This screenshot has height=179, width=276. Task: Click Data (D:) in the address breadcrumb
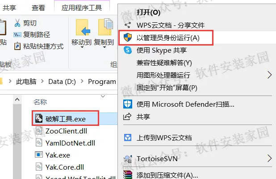tap(62, 82)
